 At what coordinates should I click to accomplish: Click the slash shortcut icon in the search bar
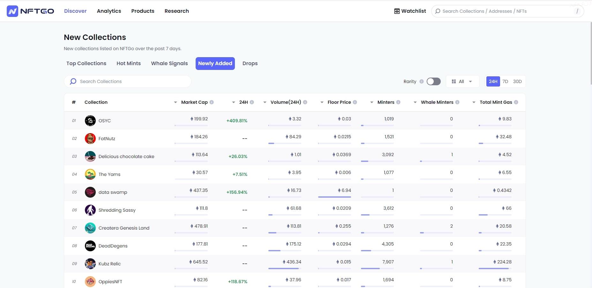click(x=577, y=11)
